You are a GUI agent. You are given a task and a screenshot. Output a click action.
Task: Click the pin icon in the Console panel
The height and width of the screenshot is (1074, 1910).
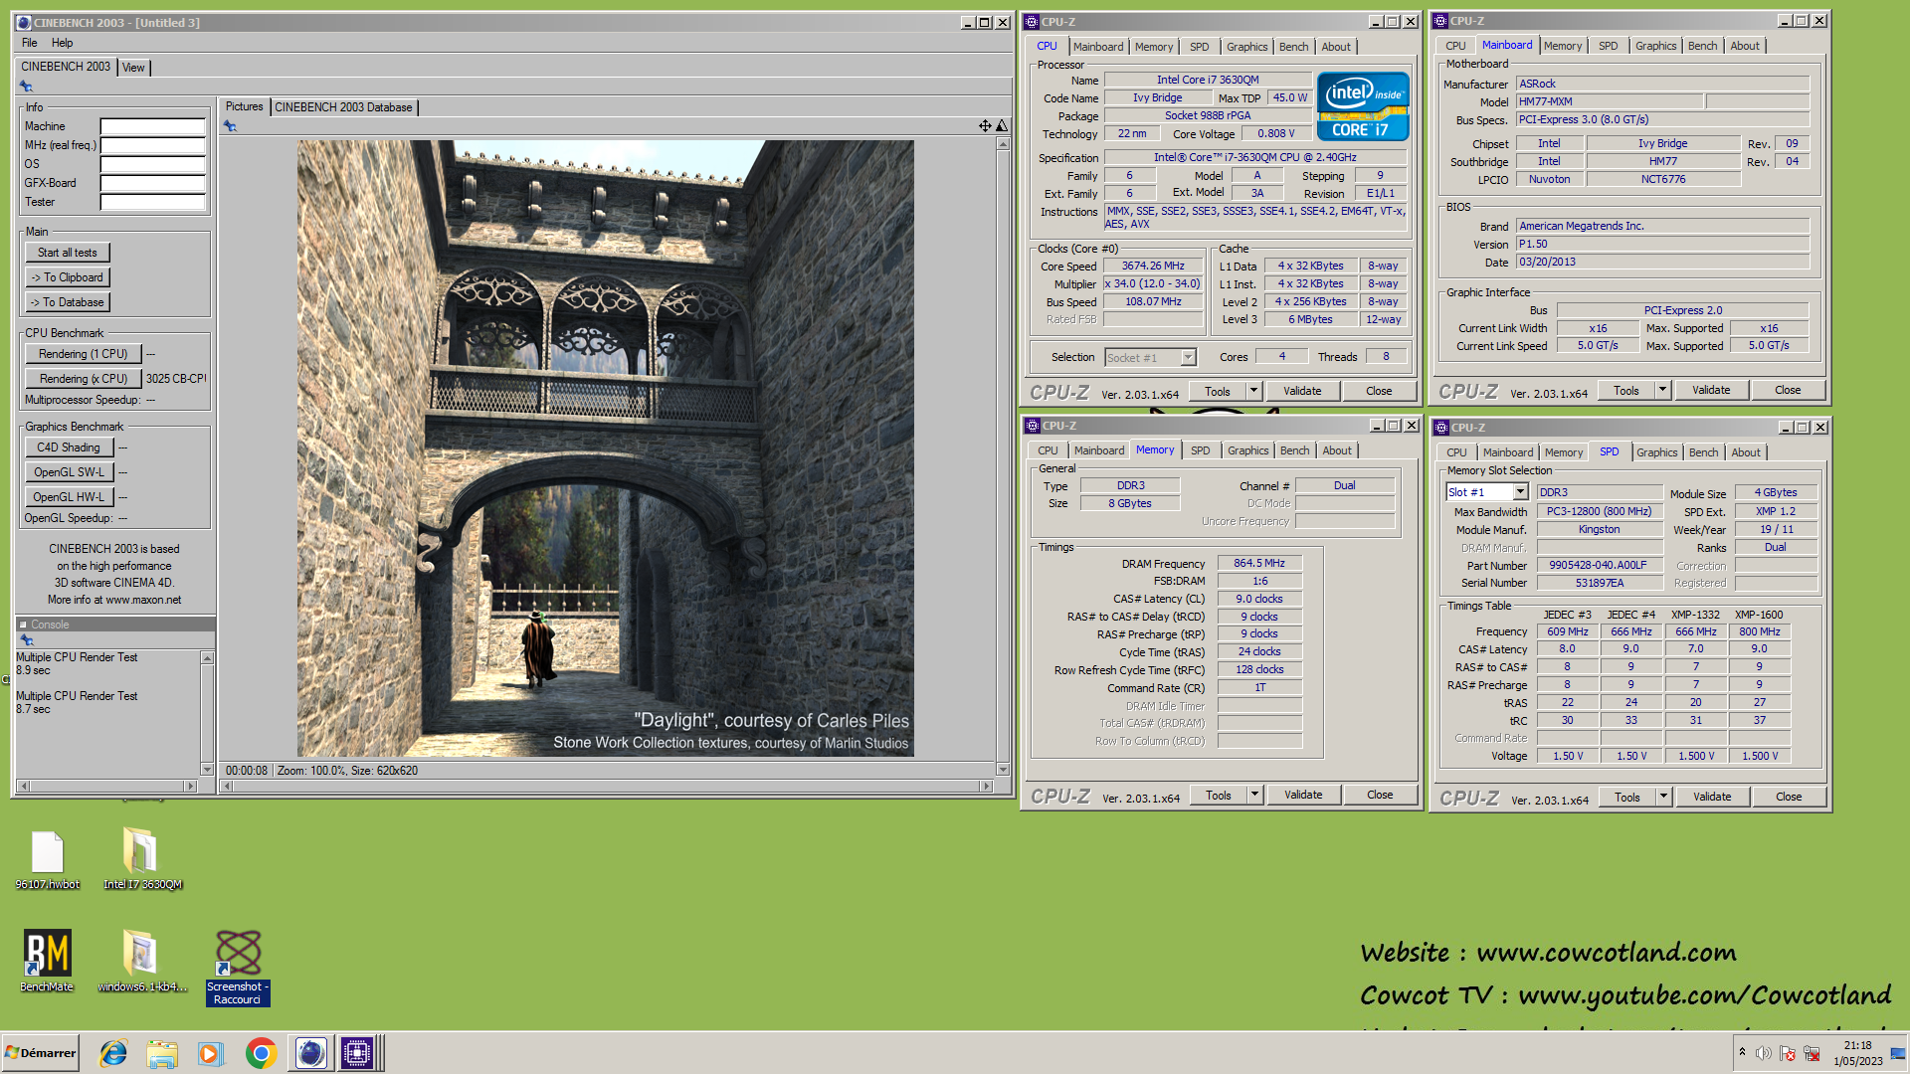27,640
